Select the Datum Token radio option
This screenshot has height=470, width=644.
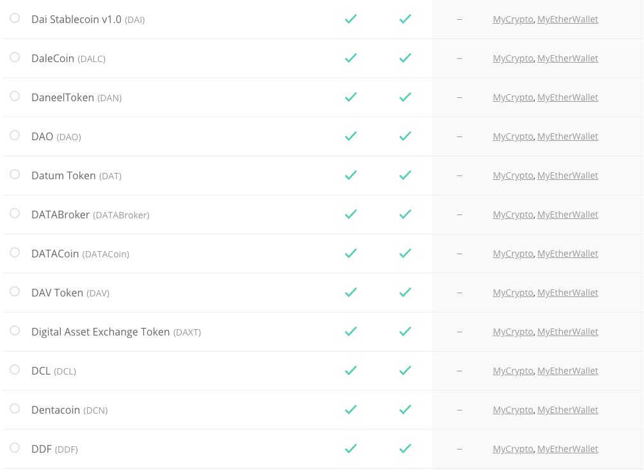click(x=15, y=174)
